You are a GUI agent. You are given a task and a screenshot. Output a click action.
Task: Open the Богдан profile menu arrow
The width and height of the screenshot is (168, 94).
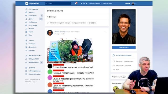[x=136, y=3]
